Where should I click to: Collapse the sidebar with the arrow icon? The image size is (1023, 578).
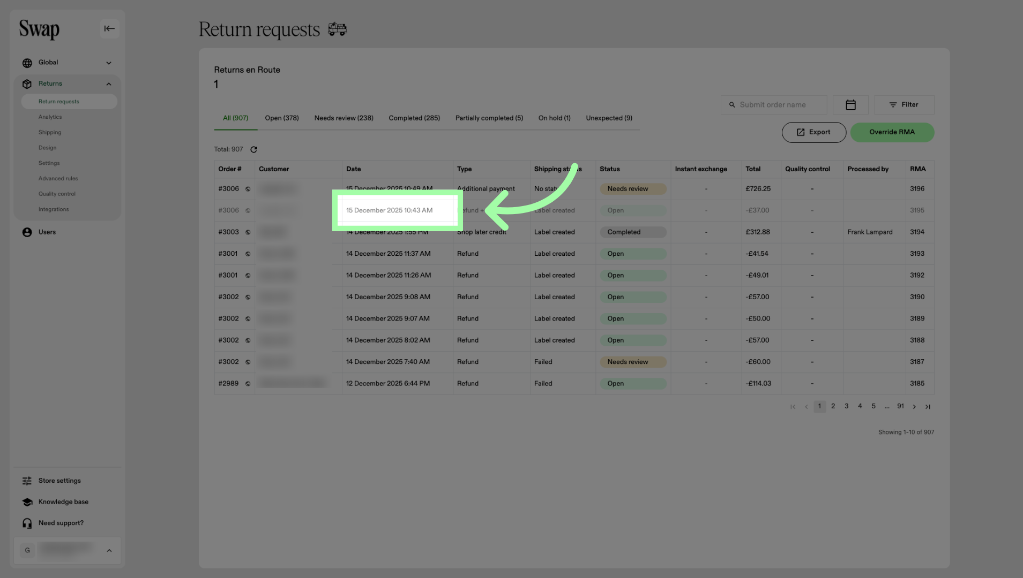pos(109,29)
